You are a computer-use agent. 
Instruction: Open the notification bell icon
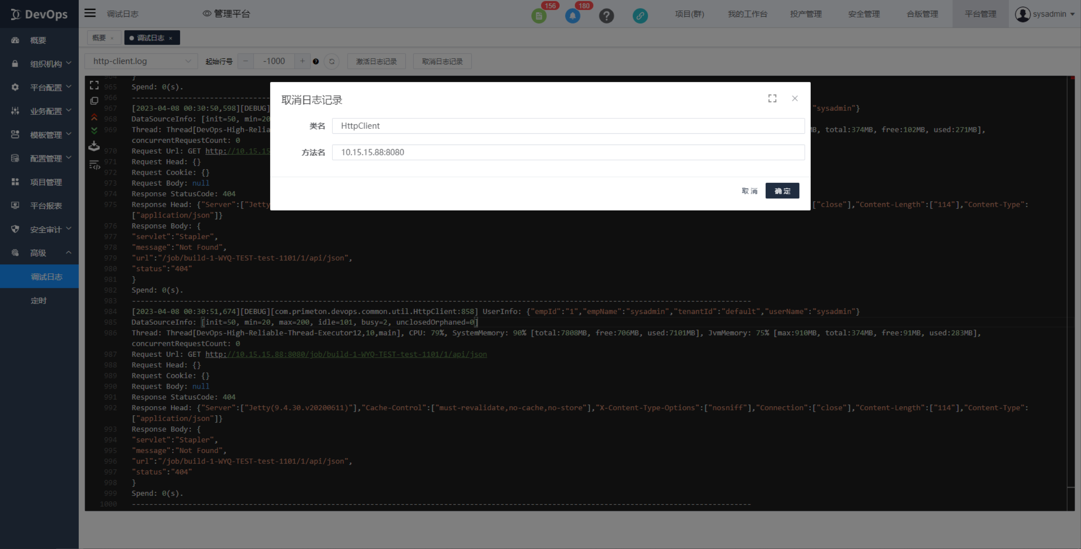[x=572, y=16]
